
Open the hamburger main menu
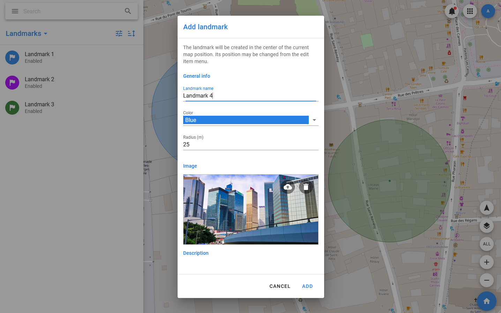pyautogui.click(x=15, y=11)
